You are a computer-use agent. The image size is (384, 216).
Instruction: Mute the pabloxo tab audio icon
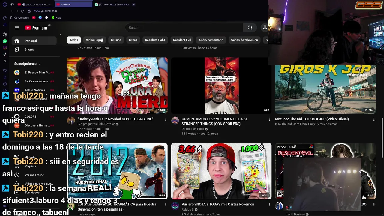[23, 4]
